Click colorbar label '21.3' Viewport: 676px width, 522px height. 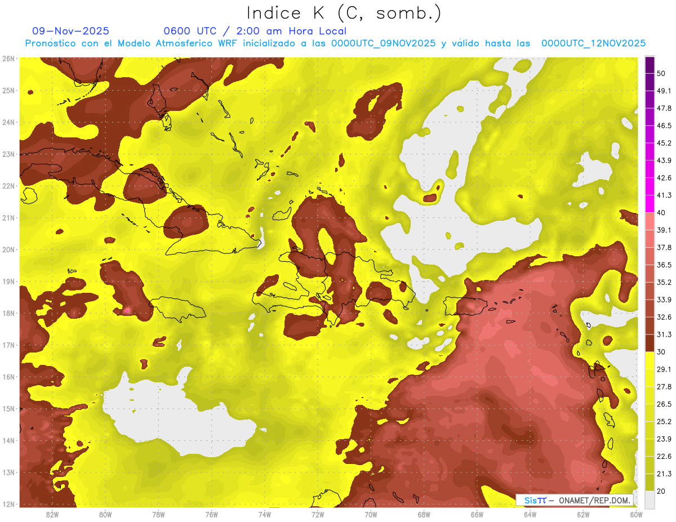[x=664, y=474]
